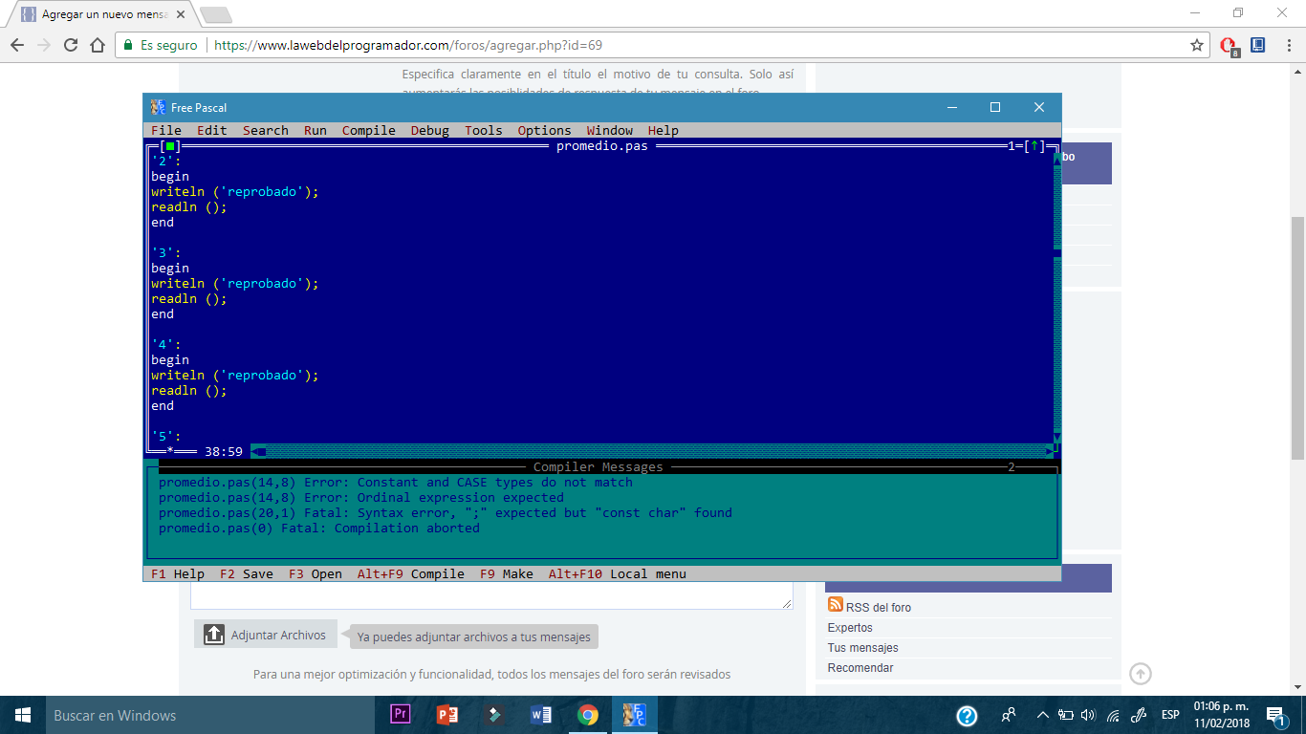
Task: Go back in Chrome
Action: point(17,45)
